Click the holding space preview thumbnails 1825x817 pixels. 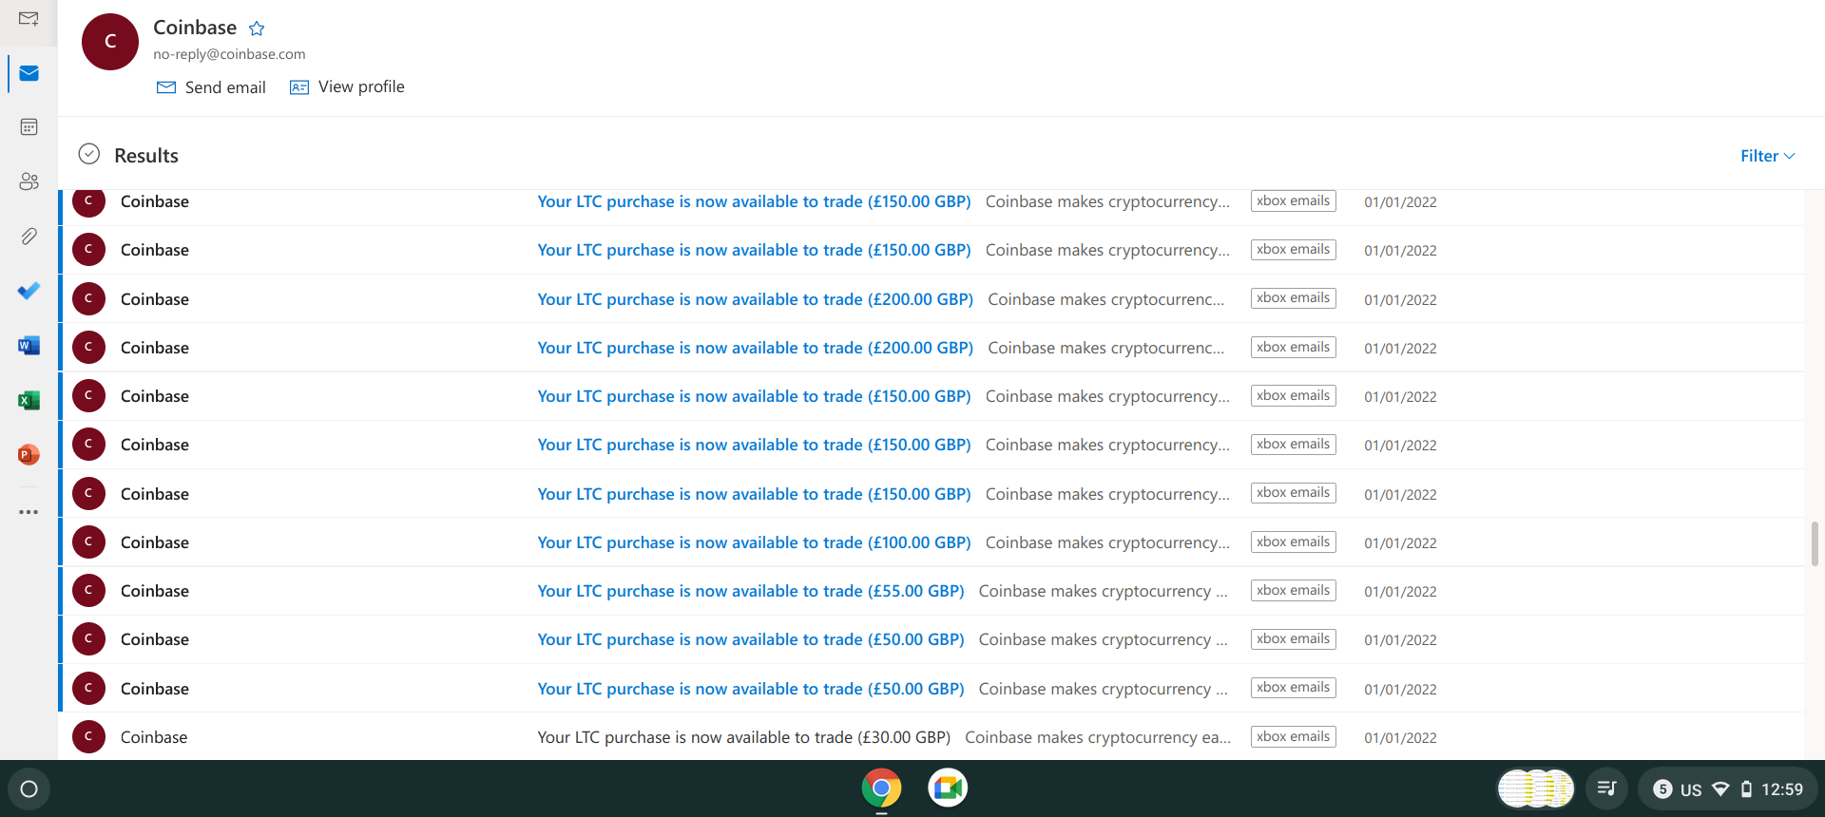1536,788
